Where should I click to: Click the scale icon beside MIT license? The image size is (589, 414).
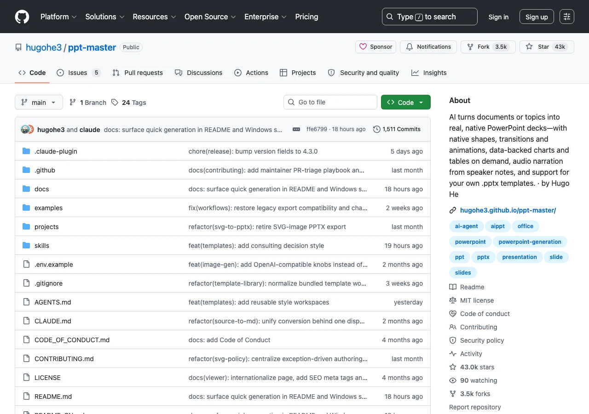[453, 300]
